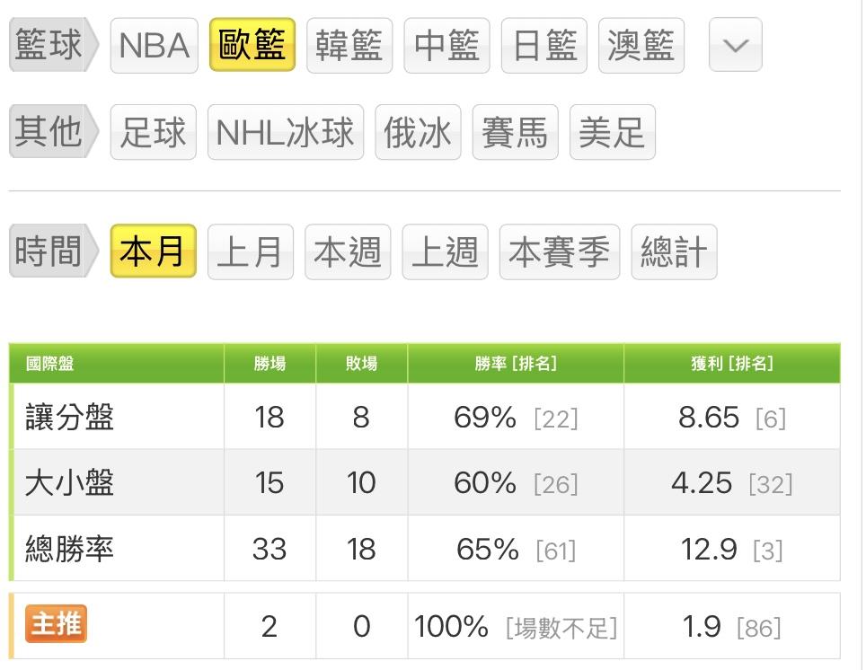Switch to 韓籃 league filter
866x670 pixels.
pos(349,45)
